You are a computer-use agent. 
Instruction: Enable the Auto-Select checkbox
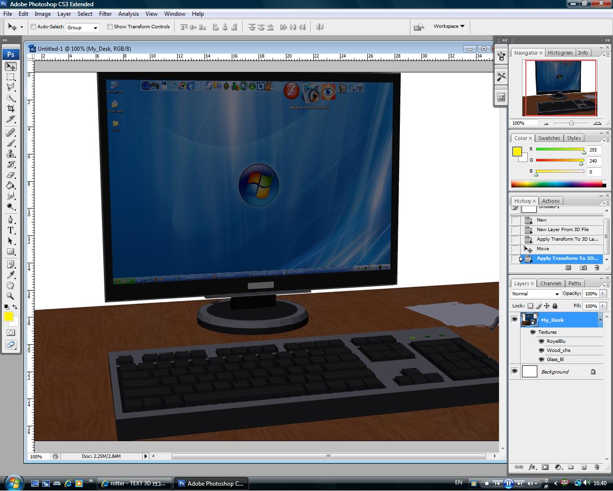[34, 27]
